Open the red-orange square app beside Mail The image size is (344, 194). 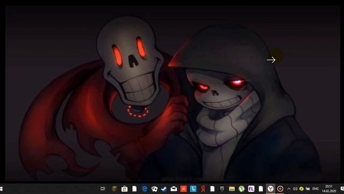pyautogui.click(x=183, y=189)
